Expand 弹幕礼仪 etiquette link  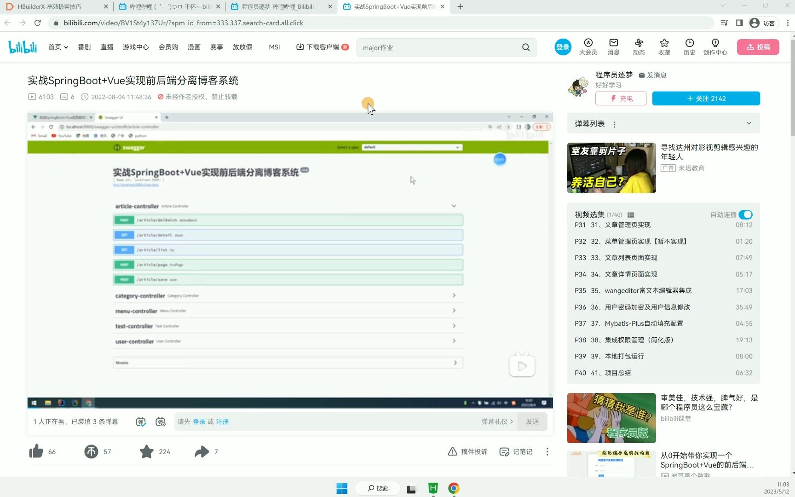point(497,422)
